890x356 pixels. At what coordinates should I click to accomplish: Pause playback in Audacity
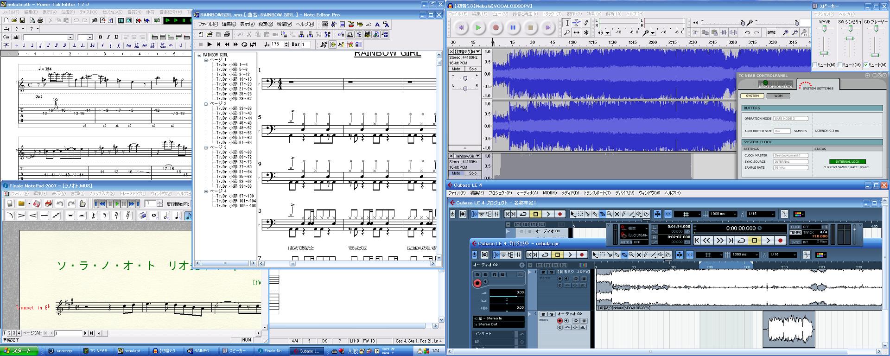click(513, 28)
